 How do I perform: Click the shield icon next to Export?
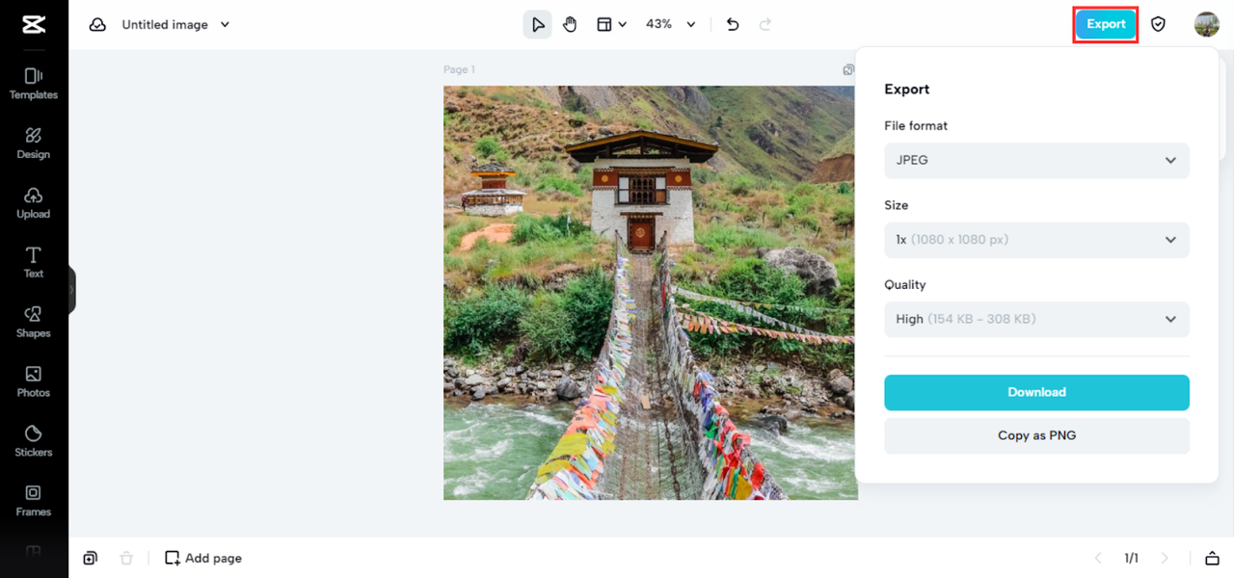[1159, 25]
